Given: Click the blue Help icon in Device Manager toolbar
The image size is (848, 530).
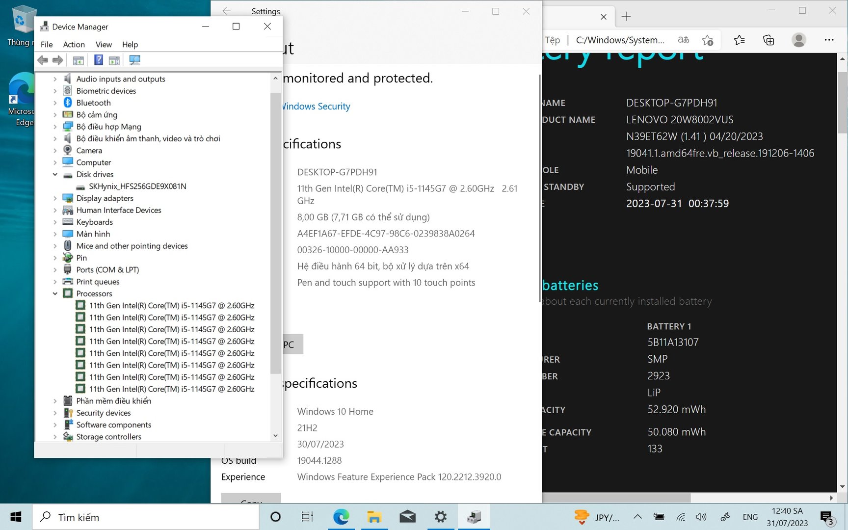Looking at the screenshot, I should [99, 60].
